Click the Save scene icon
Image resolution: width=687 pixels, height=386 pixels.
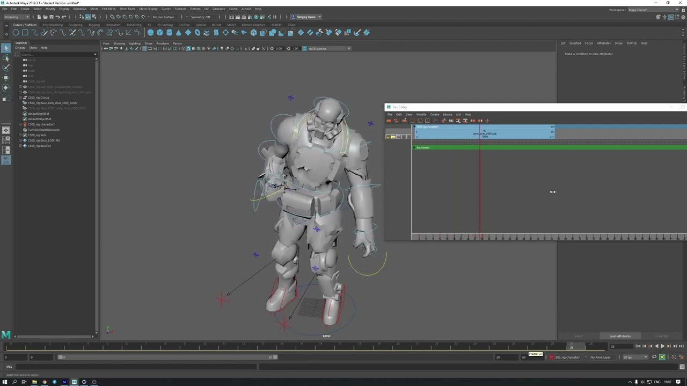tap(51, 17)
